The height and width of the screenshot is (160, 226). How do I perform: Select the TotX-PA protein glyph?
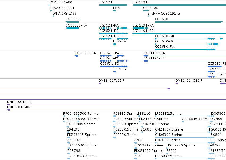[x=114, y=72]
